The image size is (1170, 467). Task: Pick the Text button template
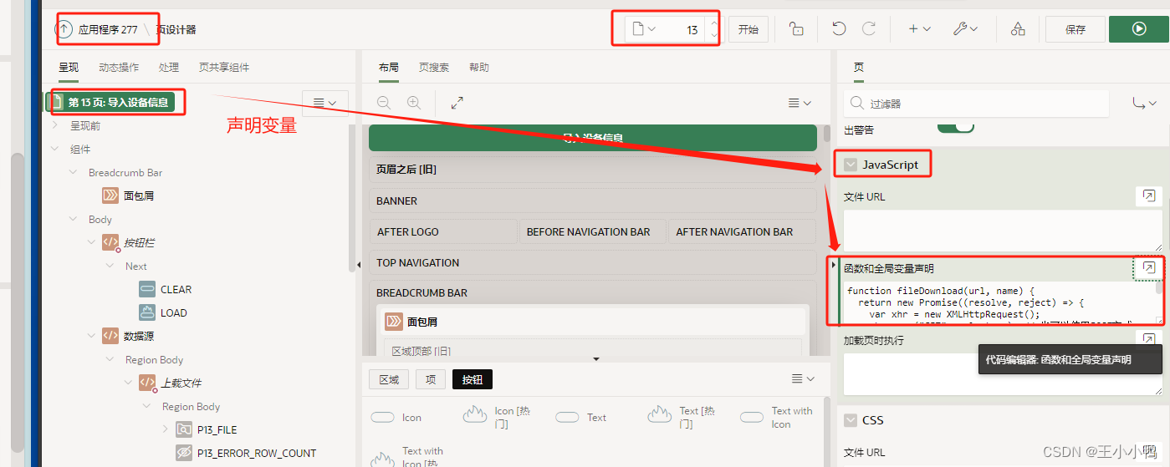pyautogui.click(x=581, y=417)
